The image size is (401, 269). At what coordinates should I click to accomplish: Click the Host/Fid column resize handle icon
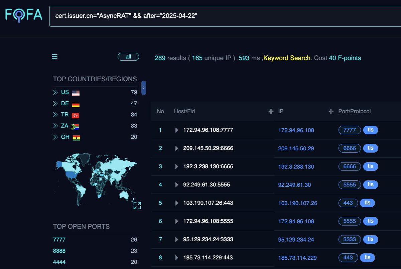point(271,111)
